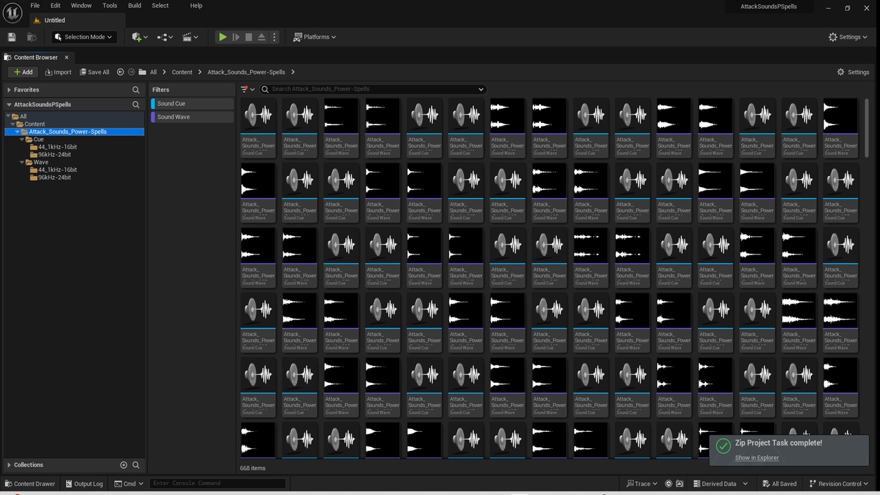Expand the Collections section

click(x=9, y=465)
